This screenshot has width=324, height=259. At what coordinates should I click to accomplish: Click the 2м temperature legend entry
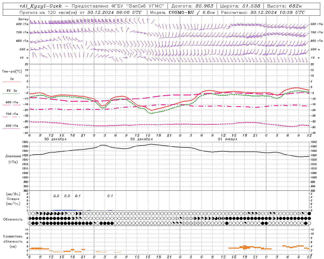[x=12, y=79]
